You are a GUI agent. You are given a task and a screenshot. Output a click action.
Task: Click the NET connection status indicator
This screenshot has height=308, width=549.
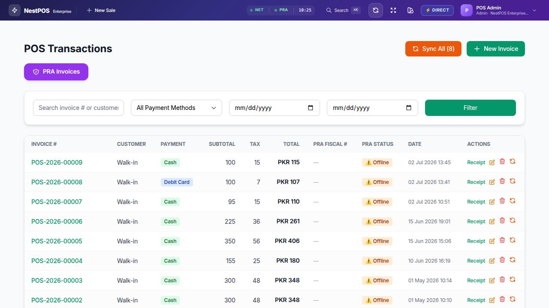(257, 10)
